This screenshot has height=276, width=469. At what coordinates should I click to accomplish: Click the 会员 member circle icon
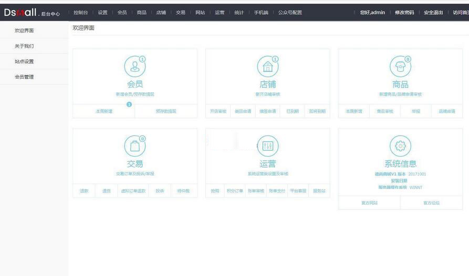click(135, 66)
